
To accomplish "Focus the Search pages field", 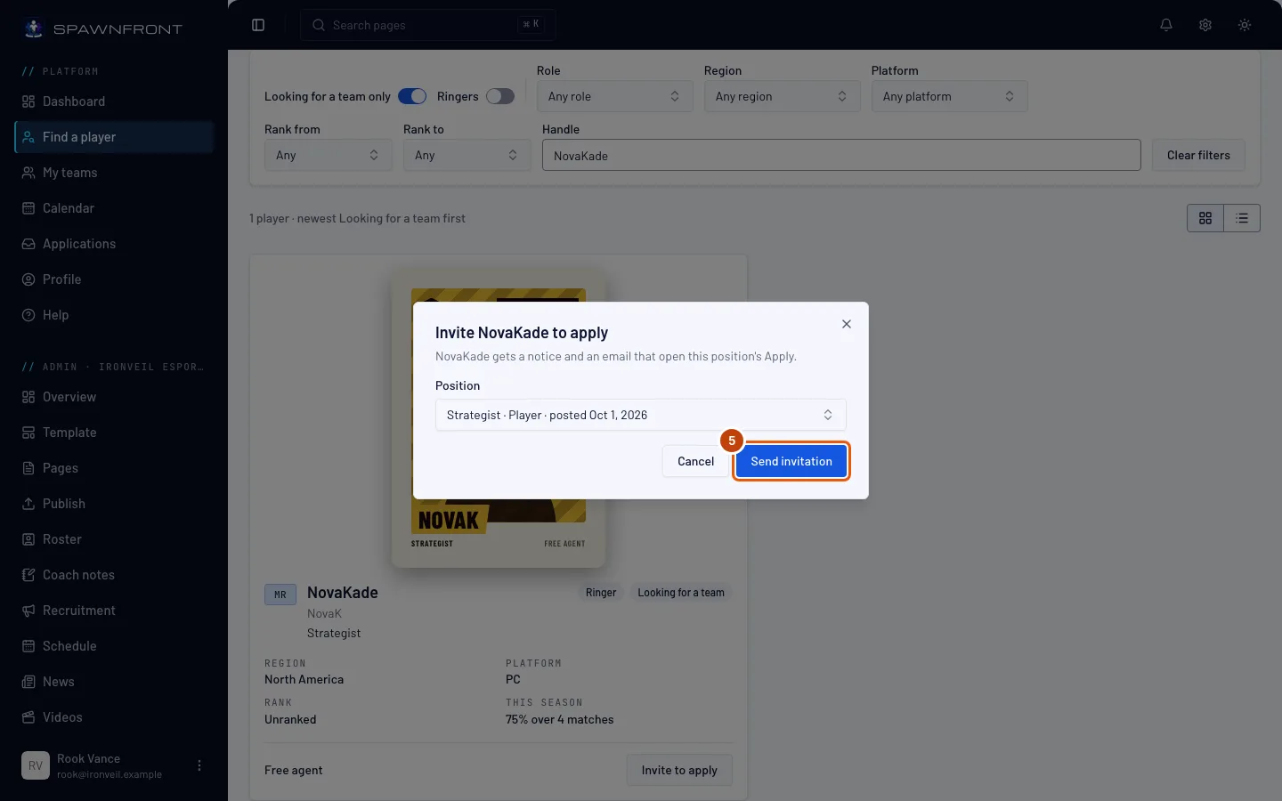I will point(428,25).
